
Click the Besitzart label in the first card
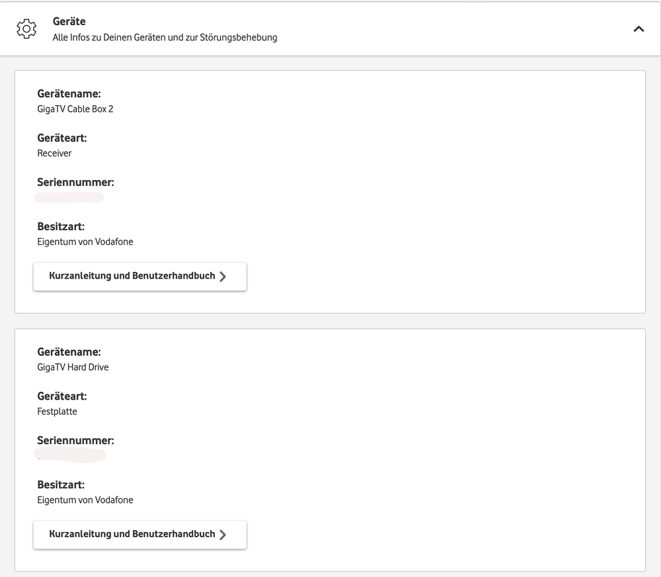pyautogui.click(x=60, y=226)
